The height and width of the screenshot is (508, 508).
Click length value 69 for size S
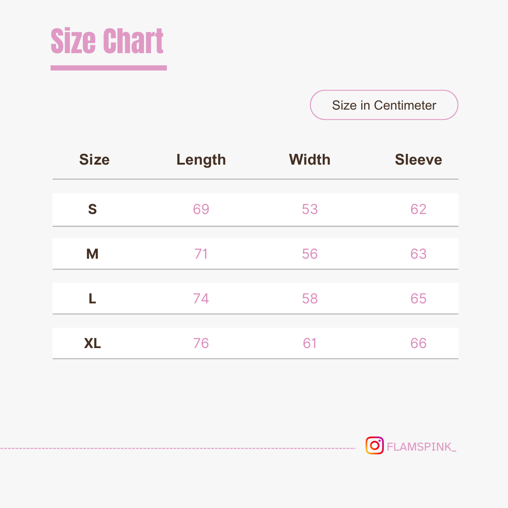pos(201,209)
